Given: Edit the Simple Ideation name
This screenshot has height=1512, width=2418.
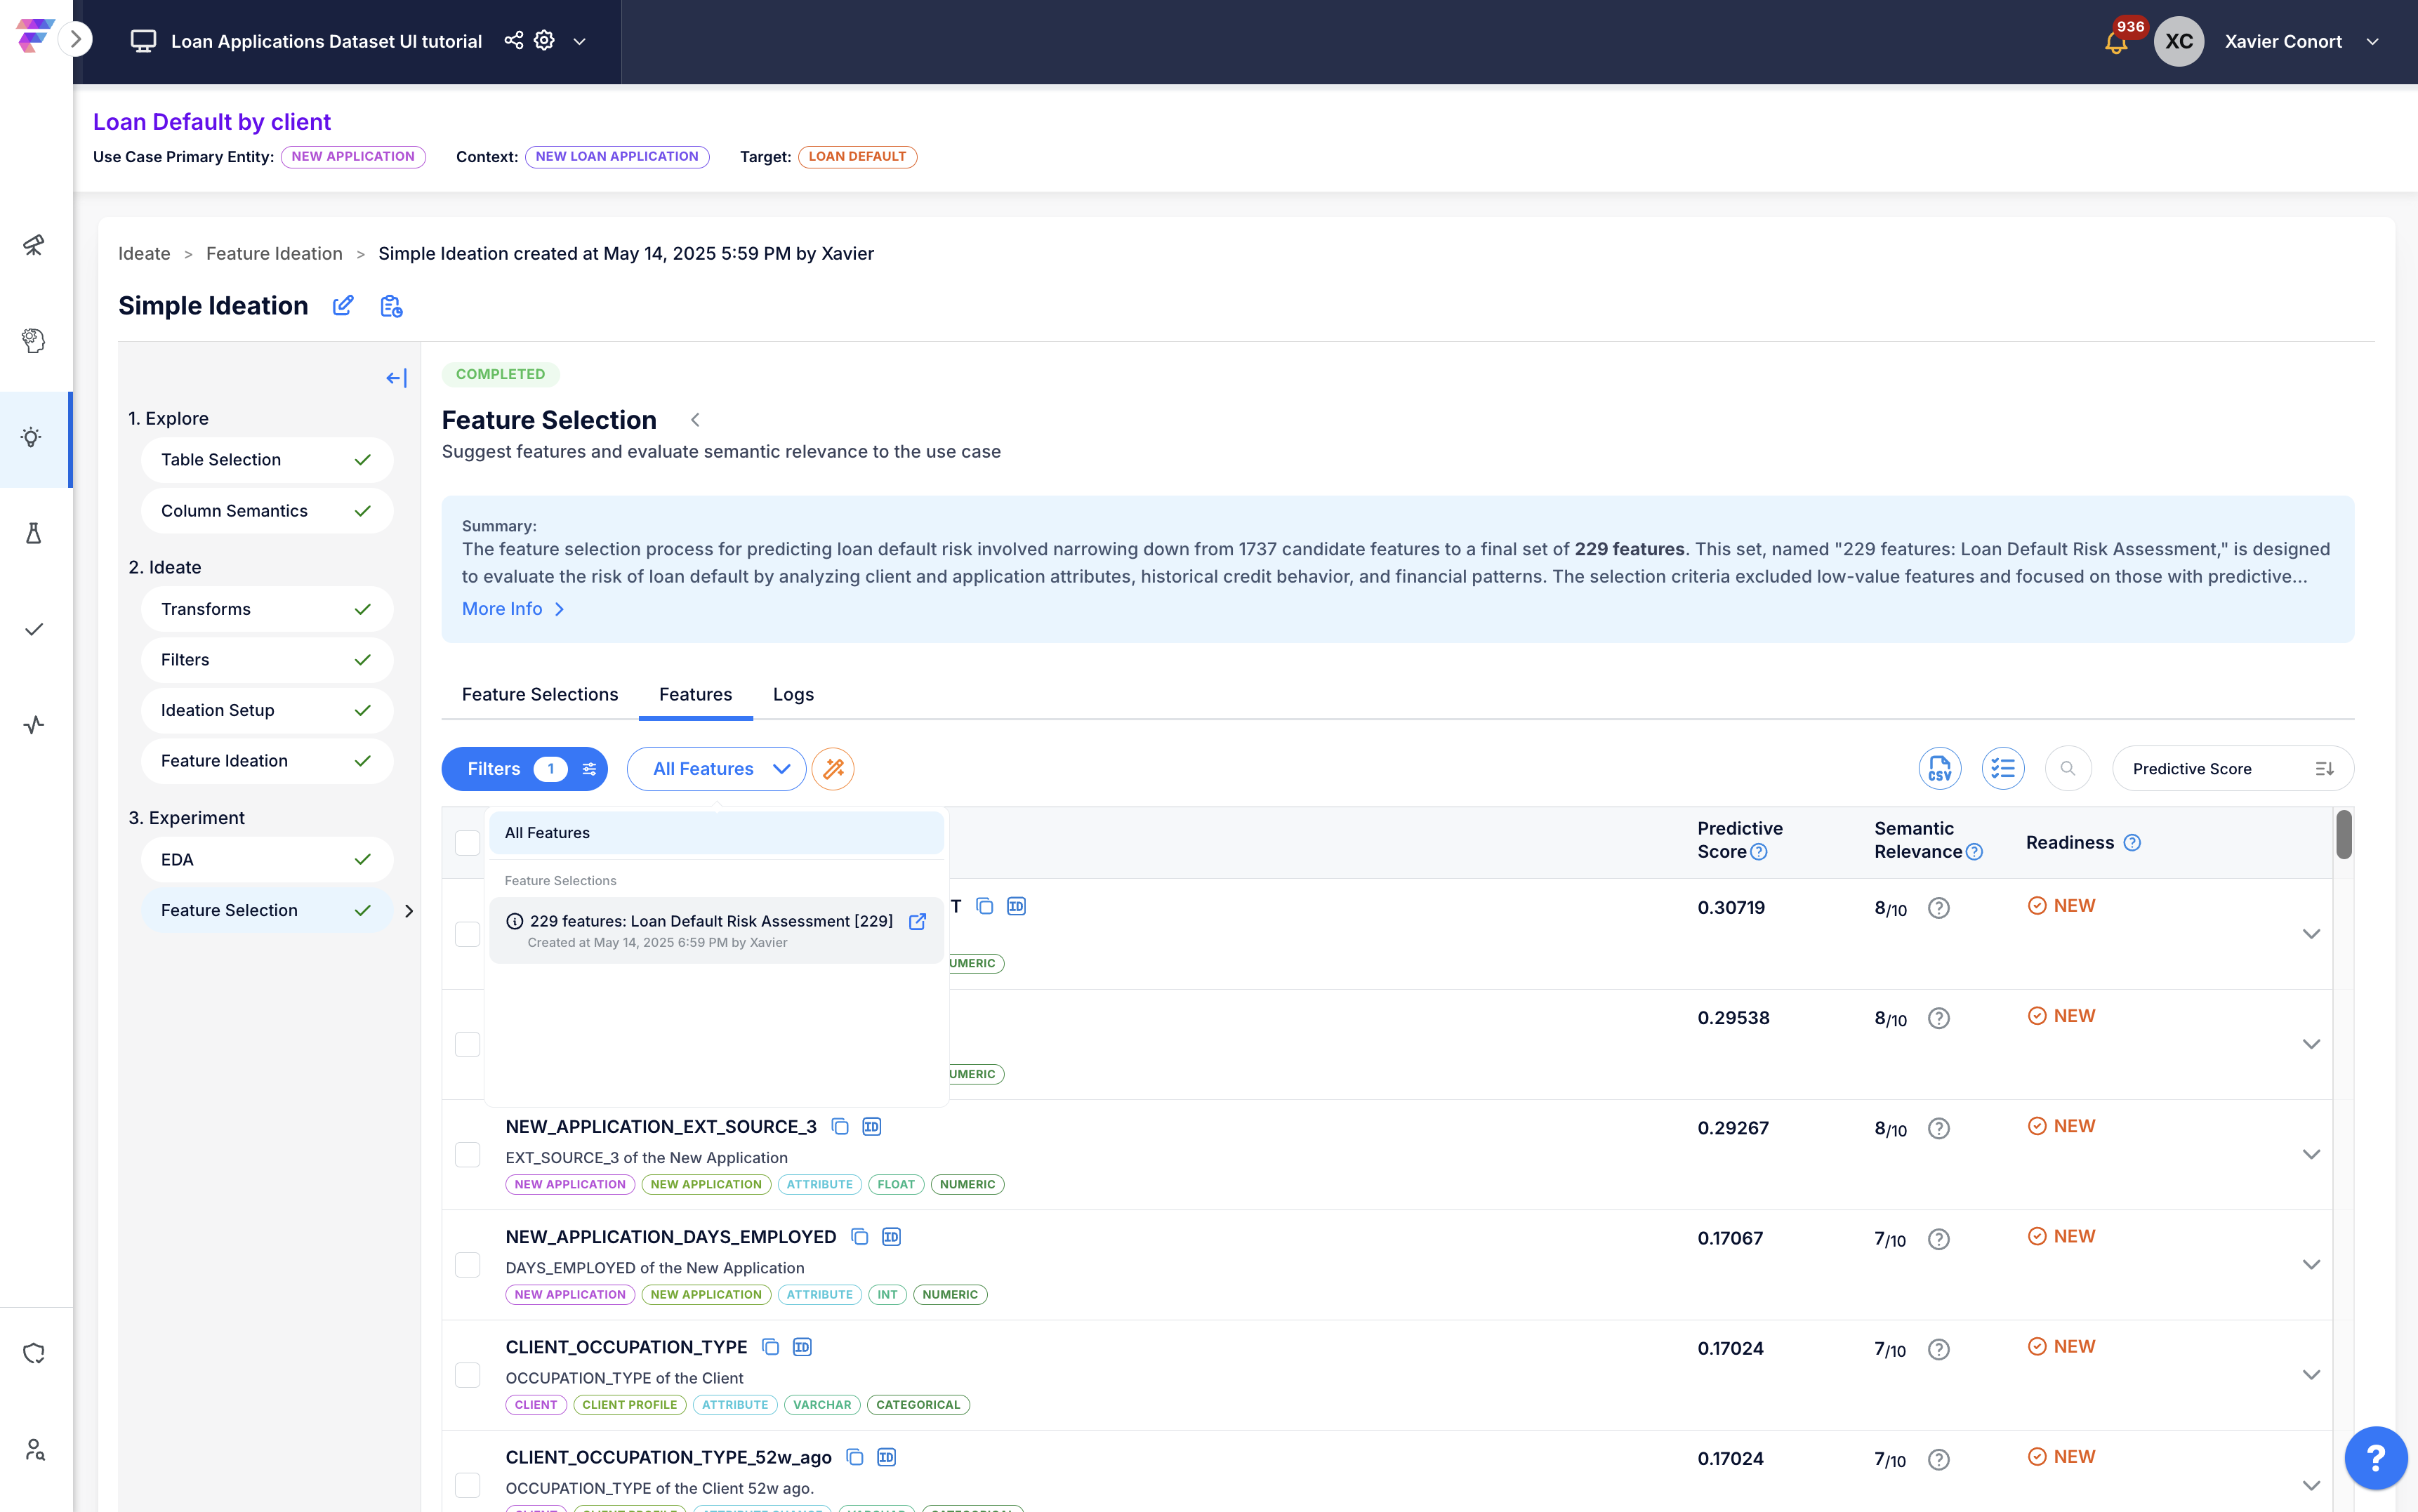Looking at the screenshot, I should point(343,305).
